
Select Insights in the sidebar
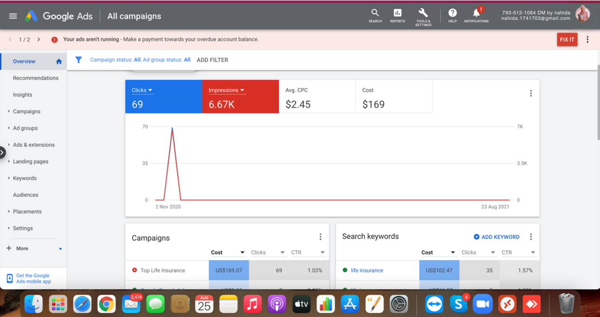click(22, 95)
